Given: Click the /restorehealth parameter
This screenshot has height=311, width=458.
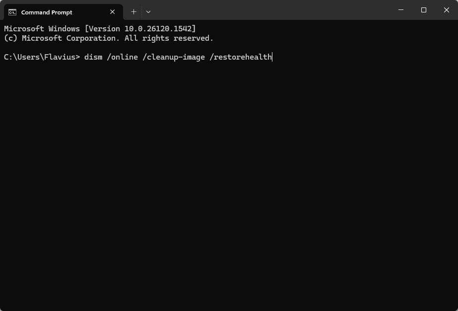Looking at the screenshot, I should 241,57.
